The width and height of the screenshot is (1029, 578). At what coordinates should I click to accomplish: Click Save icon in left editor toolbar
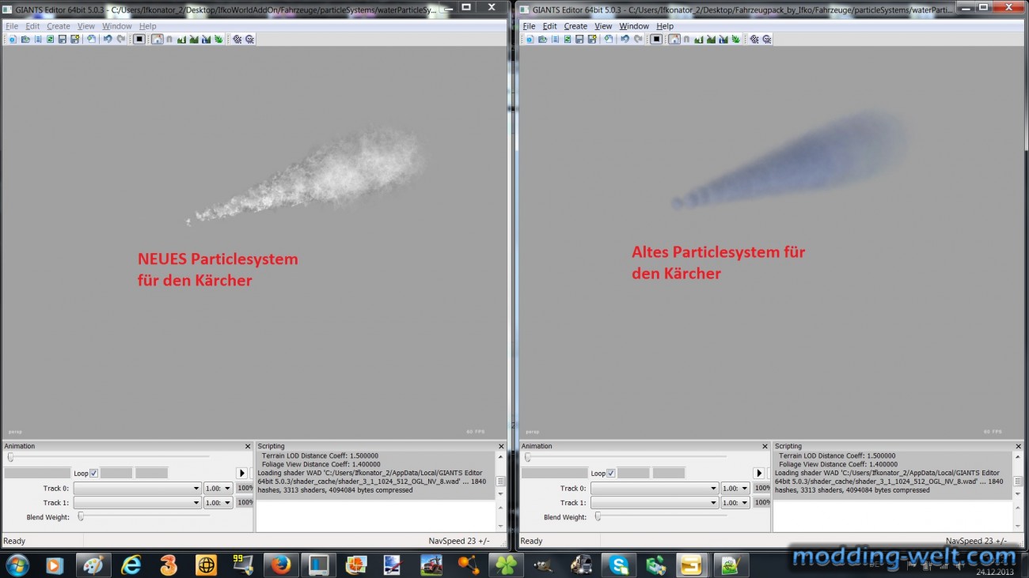63,39
